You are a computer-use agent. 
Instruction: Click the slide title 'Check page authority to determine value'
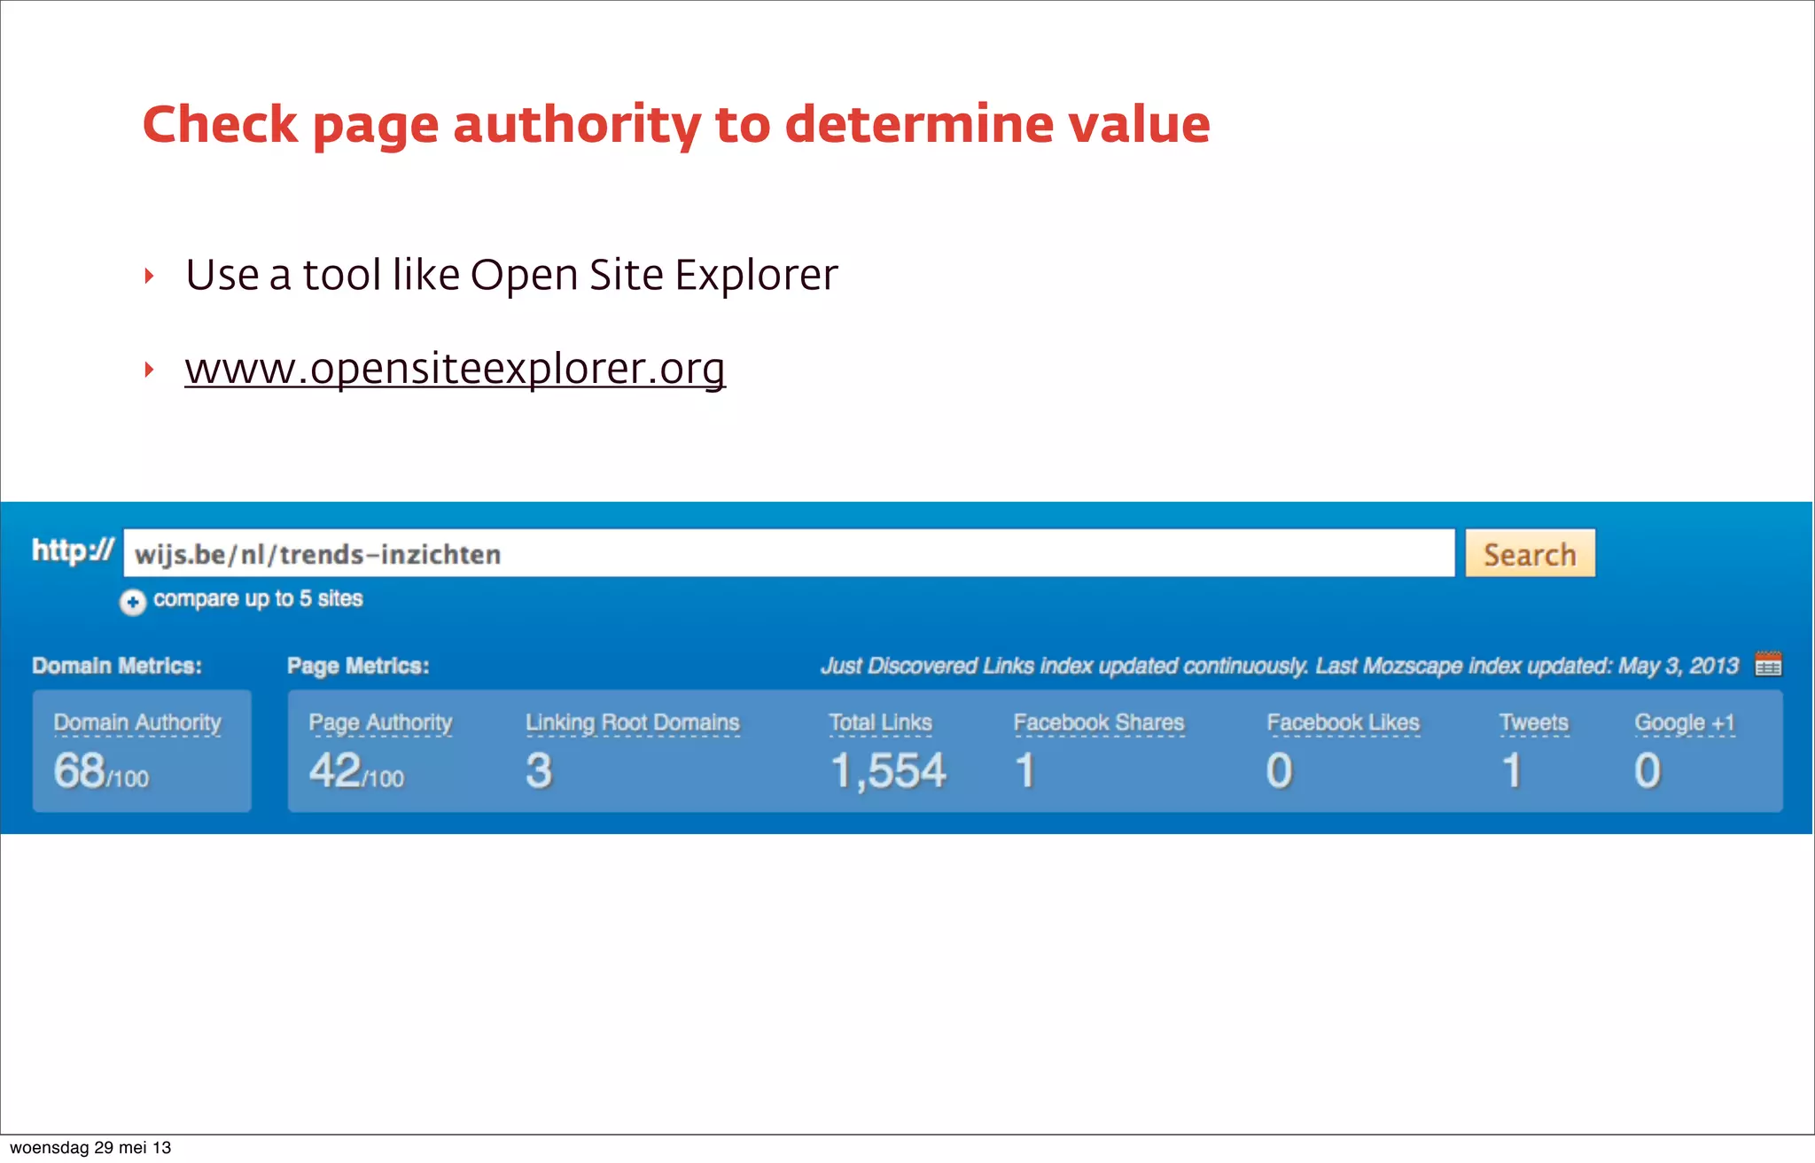click(676, 126)
